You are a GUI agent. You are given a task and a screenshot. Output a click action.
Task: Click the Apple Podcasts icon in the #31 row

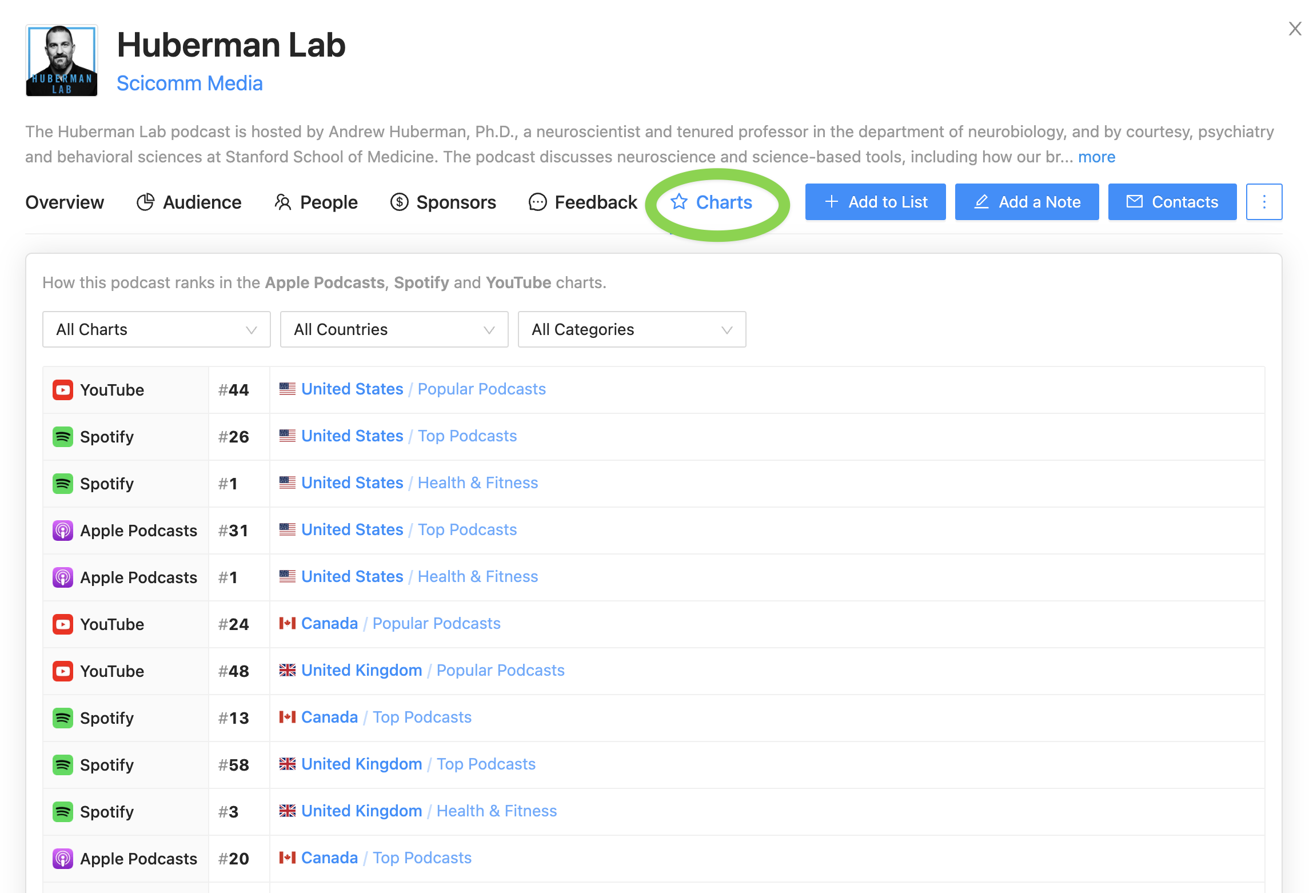(x=63, y=531)
